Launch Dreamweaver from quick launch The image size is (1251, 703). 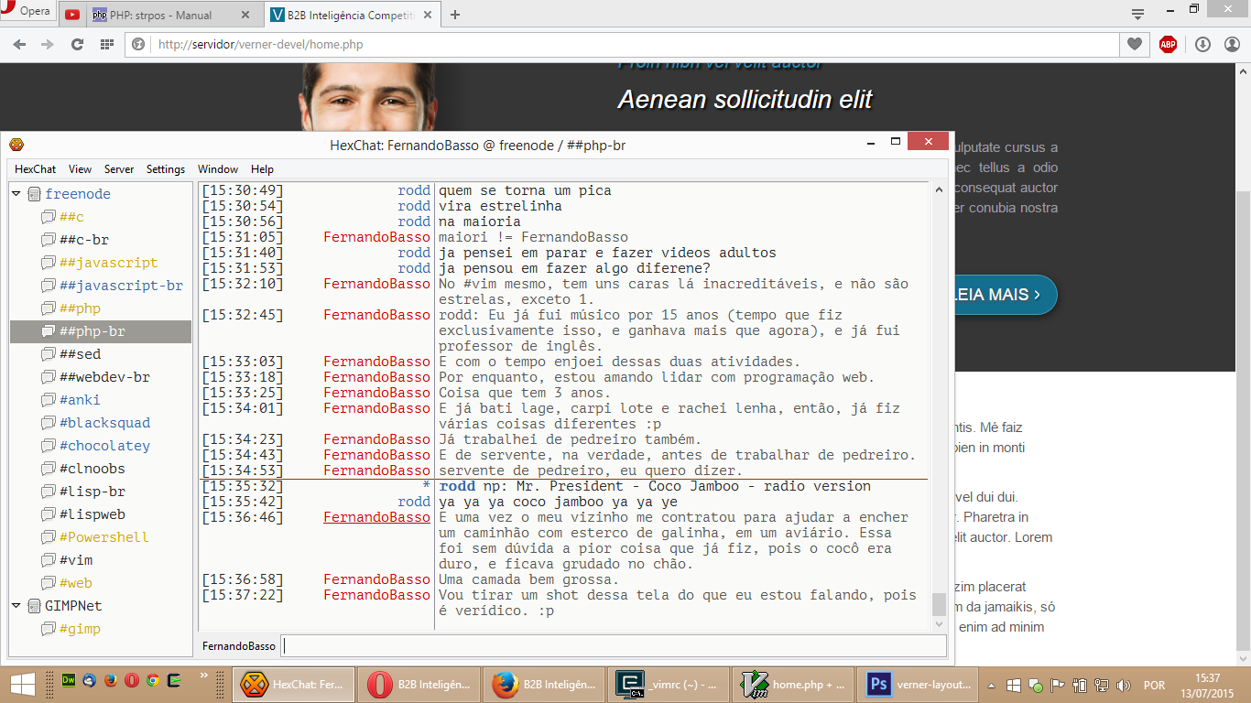point(69,681)
